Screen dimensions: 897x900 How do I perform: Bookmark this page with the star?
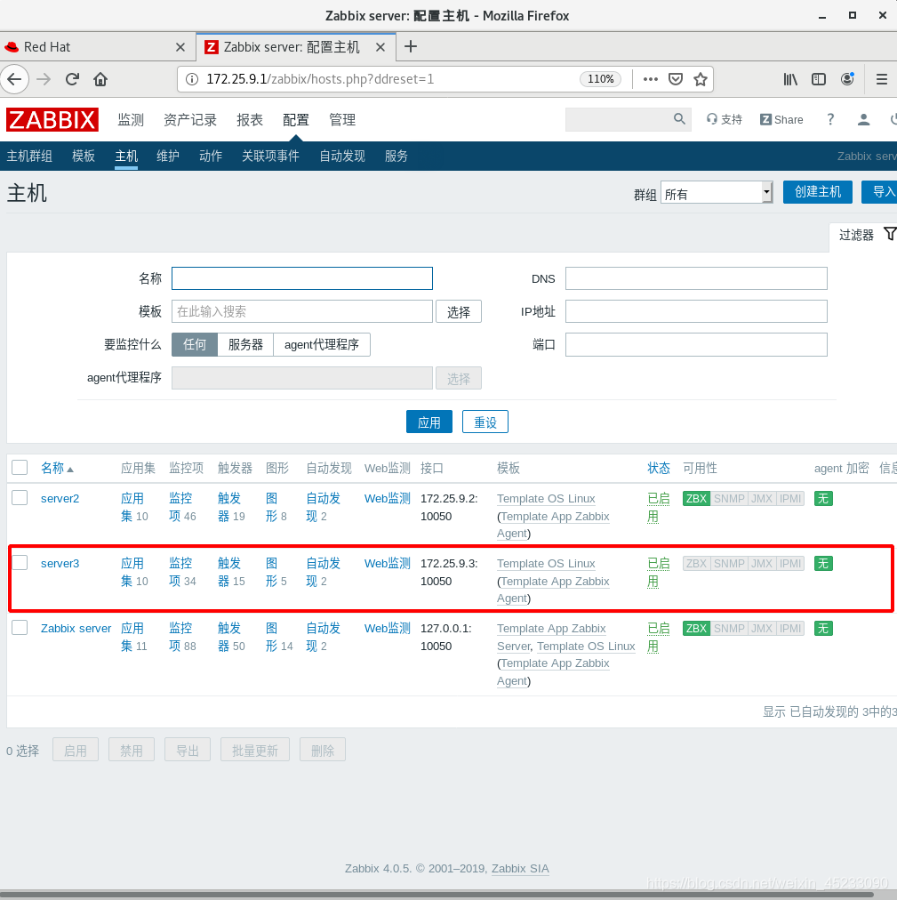click(x=701, y=79)
